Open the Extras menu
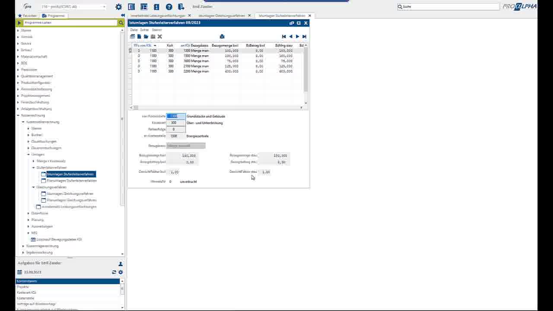This screenshot has width=553, height=311. 145,30
